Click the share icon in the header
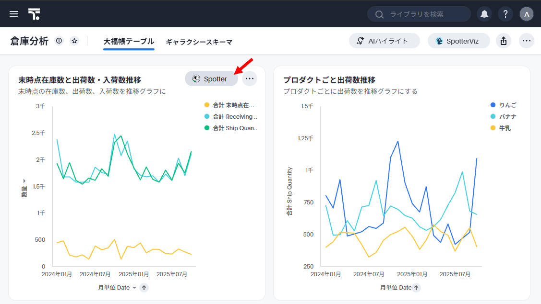This screenshot has width=541, height=304. (x=504, y=41)
